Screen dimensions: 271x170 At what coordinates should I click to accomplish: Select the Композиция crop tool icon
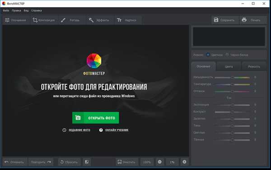click(x=35, y=20)
